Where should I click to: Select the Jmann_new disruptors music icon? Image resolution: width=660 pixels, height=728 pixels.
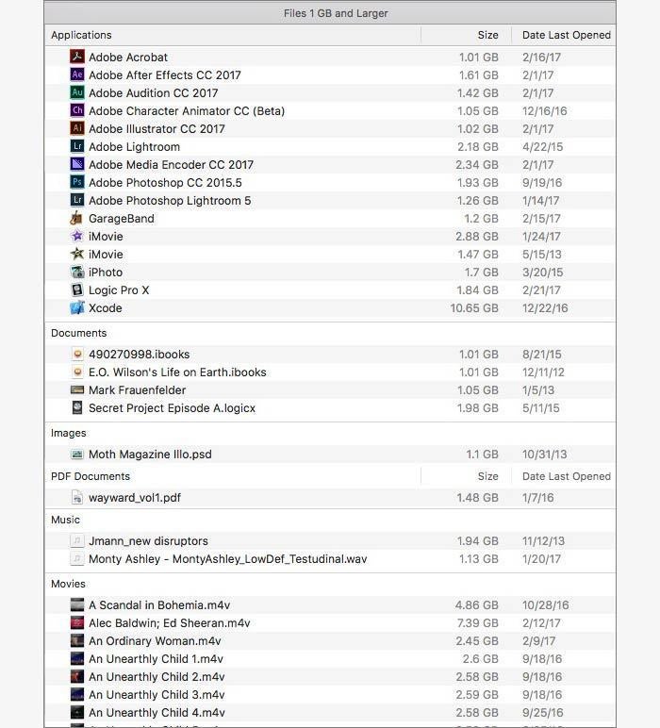tap(77, 540)
